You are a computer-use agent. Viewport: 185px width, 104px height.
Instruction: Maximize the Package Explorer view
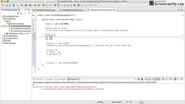click(29, 10)
